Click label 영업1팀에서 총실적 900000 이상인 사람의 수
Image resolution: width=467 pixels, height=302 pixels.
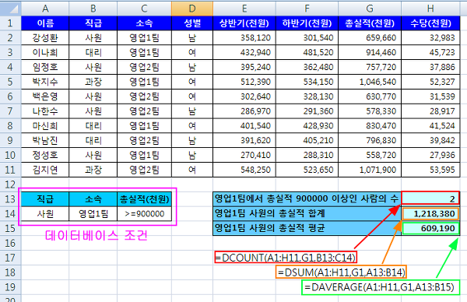[307, 198]
